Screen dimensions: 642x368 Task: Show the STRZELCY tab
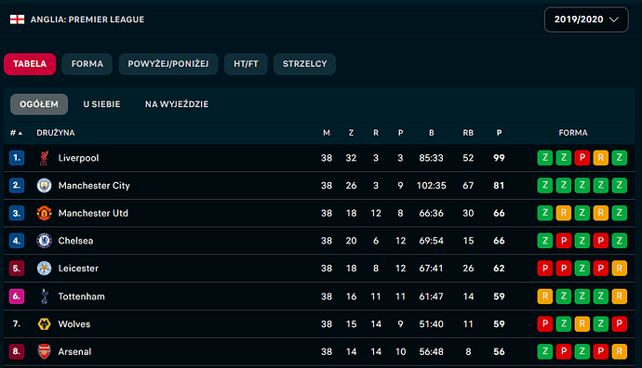pyautogui.click(x=304, y=64)
